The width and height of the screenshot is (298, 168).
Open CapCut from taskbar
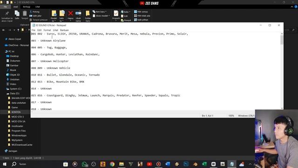[x=213, y=164]
